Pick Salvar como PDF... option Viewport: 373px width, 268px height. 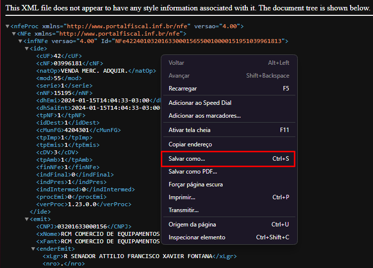192,172
